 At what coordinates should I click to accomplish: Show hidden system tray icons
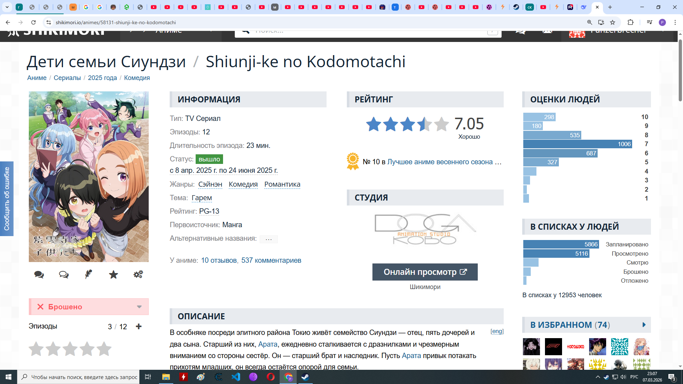tap(598, 377)
